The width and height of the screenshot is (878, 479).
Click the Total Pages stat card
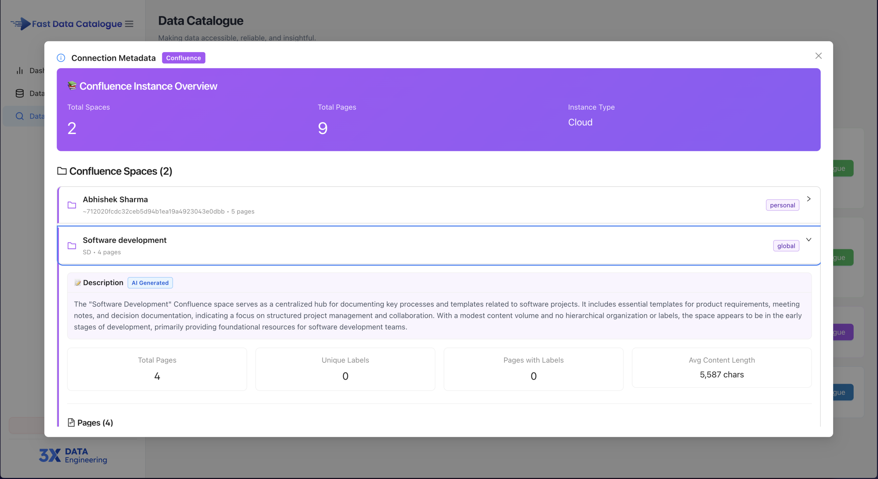click(157, 369)
